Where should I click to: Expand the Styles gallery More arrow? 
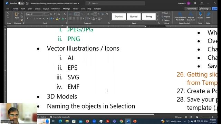(x=157, y=19)
